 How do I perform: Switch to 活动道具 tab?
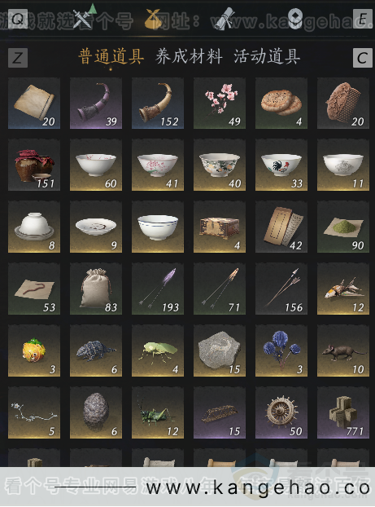pyautogui.click(x=267, y=57)
